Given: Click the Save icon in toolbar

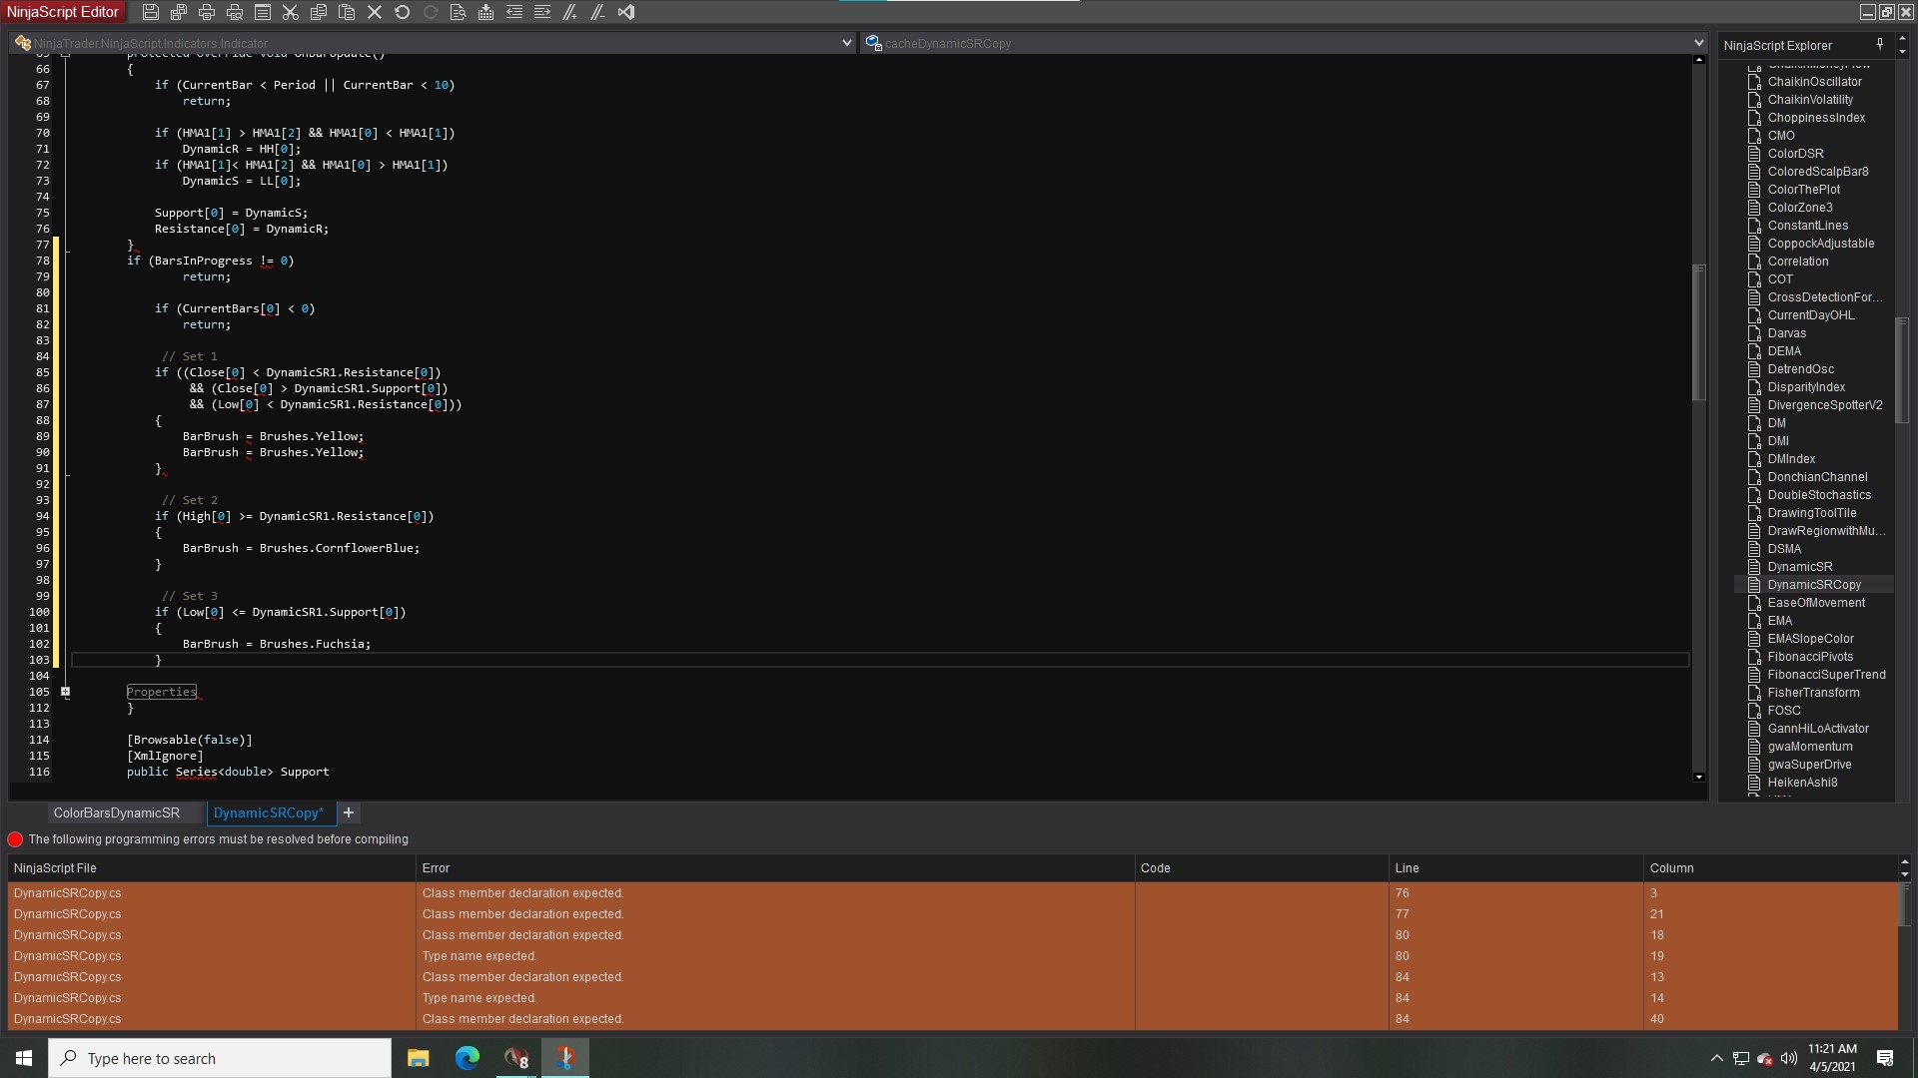Looking at the screenshot, I should click(x=151, y=12).
